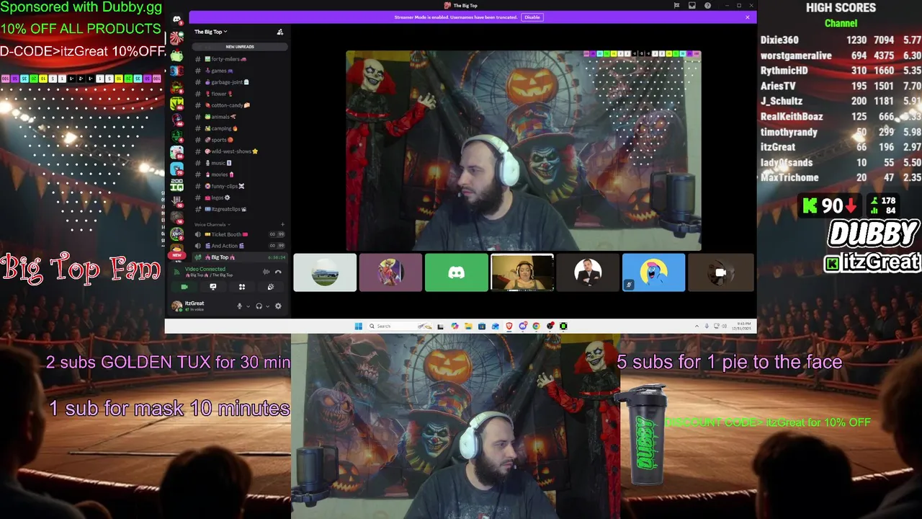The height and width of the screenshot is (519, 922).
Task: Open the animals text channel
Action: click(x=239, y=117)
